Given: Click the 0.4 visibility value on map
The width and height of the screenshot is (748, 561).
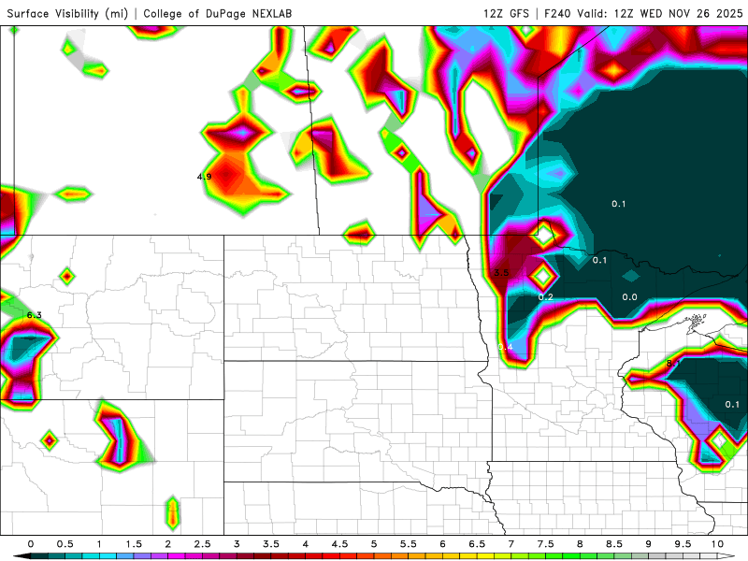Looking at the screenshot, I should pyautogui.click(x=506, y=347).
